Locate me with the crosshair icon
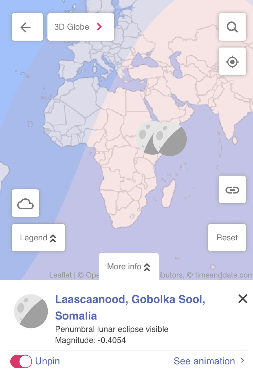Screen dimensions: 253x376 coord(232,61)
